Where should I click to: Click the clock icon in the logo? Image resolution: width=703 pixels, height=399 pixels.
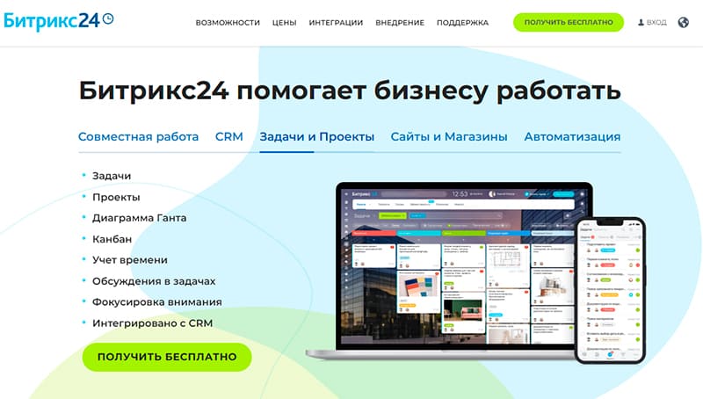(x=107, y=18)
